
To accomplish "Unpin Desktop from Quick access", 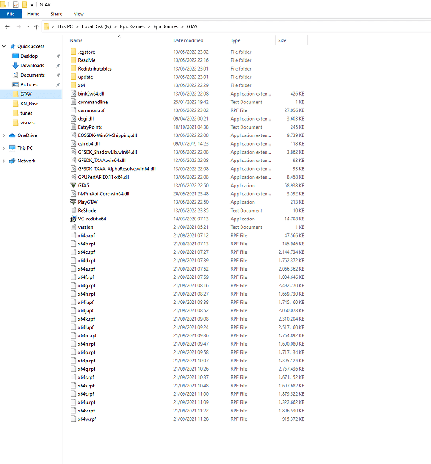I will click(x=59, y=56).
